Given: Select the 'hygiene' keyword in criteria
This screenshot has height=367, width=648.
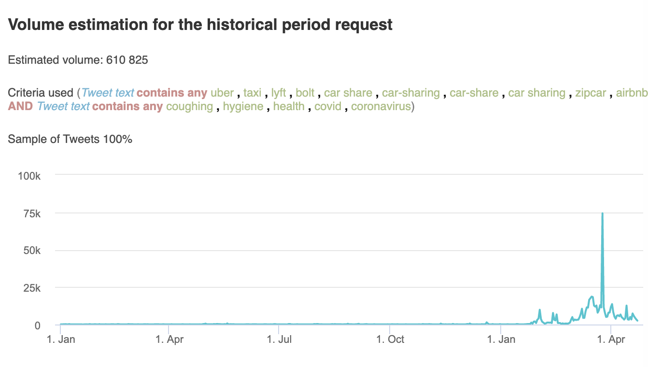Looking at the screenshot, I should coord(243,106).
